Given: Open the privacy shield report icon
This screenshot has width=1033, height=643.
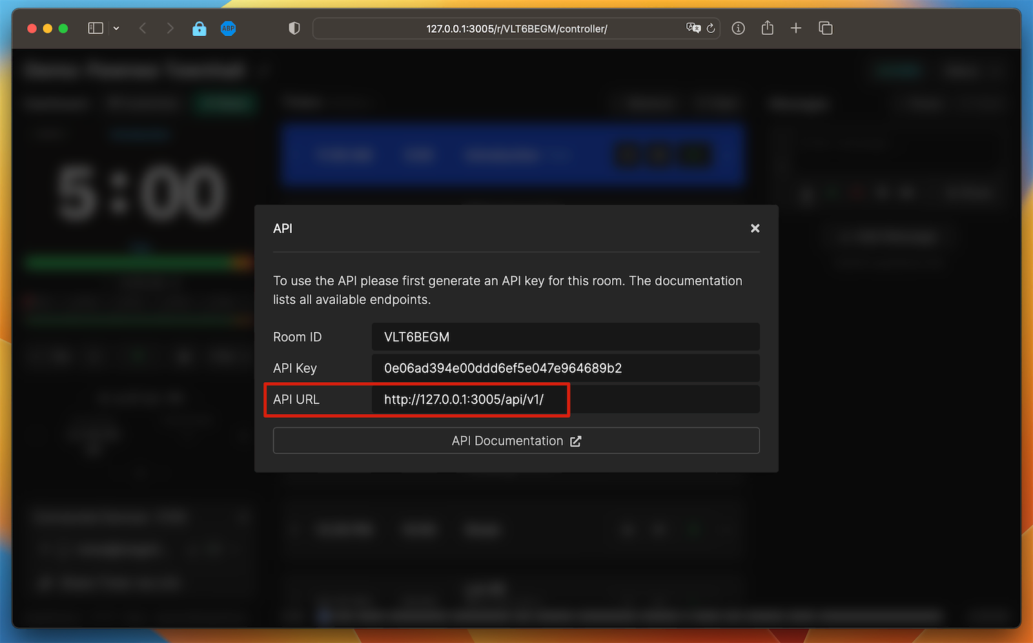Looking at the screenshot, I should [x=294, y=28].
